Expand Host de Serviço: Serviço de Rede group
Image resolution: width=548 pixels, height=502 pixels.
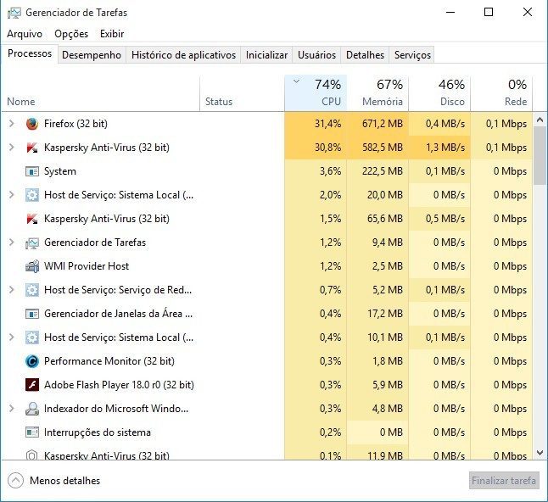point(12,290)
